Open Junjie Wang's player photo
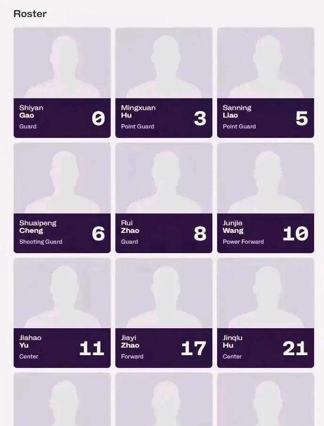 click(266, 179)
